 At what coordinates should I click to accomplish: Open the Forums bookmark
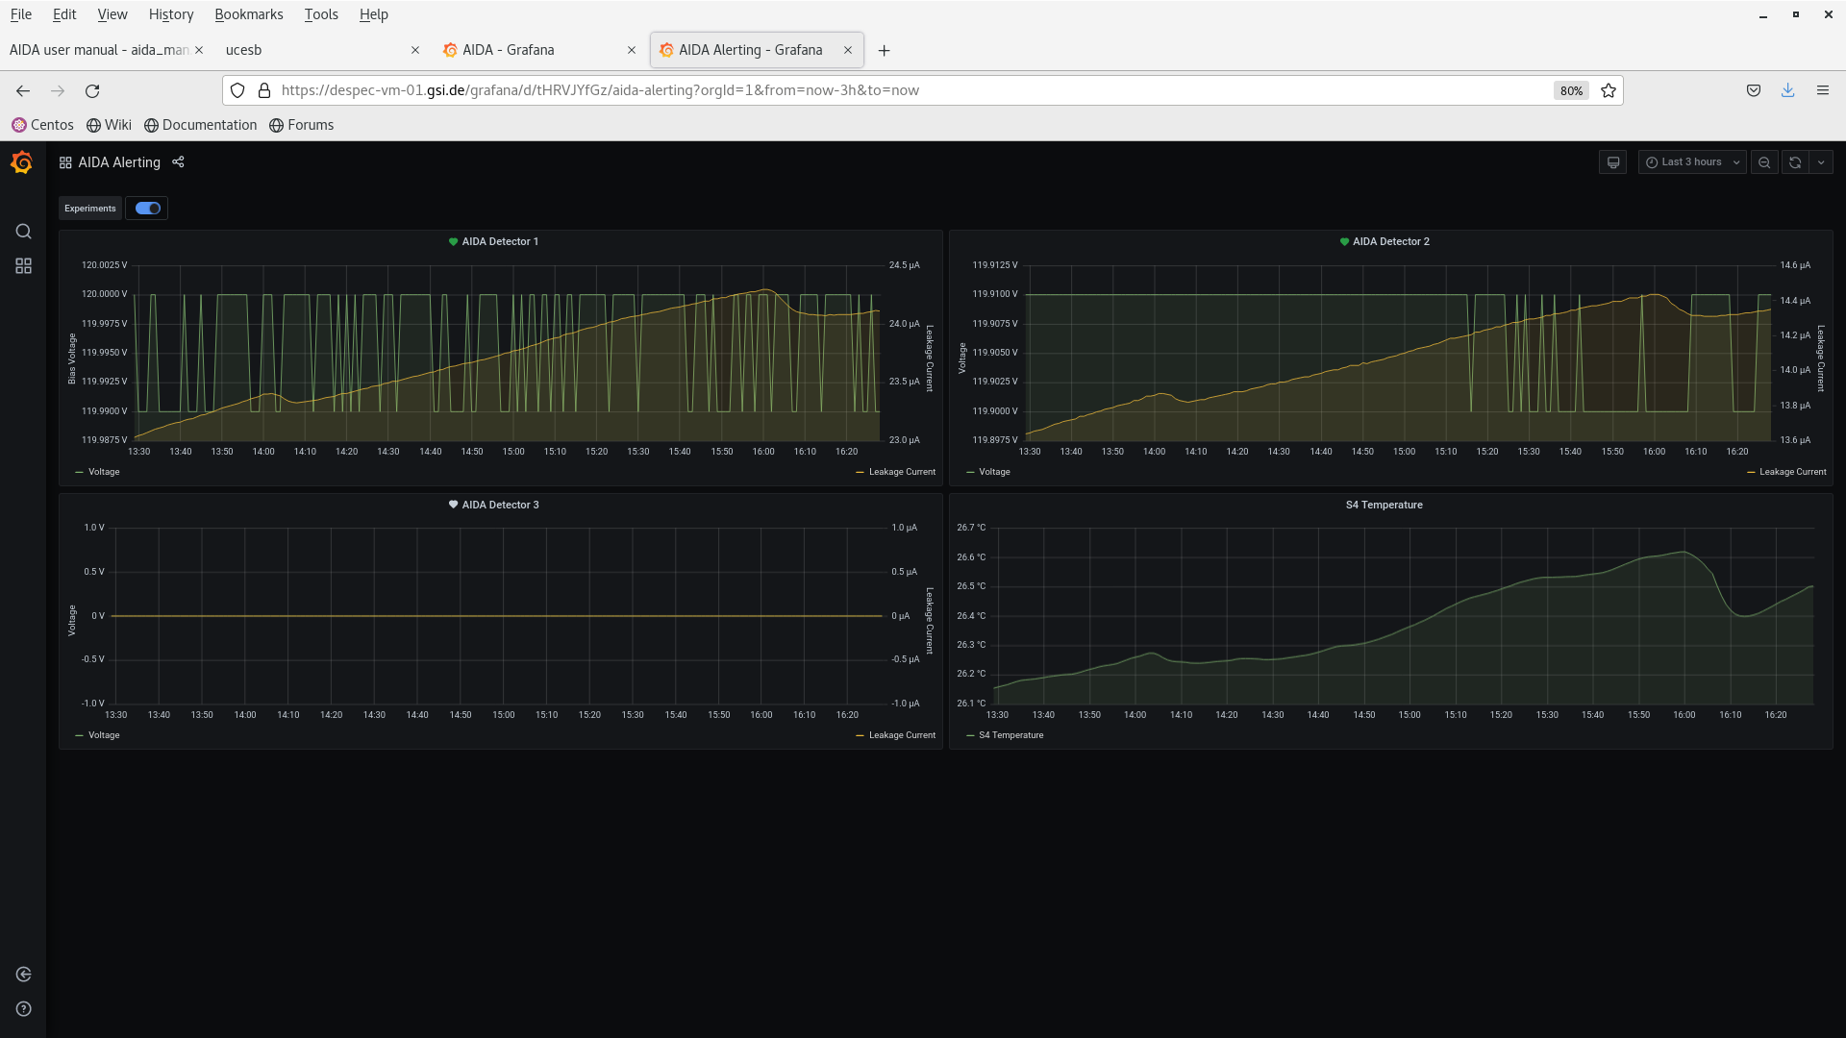(301, 125)
